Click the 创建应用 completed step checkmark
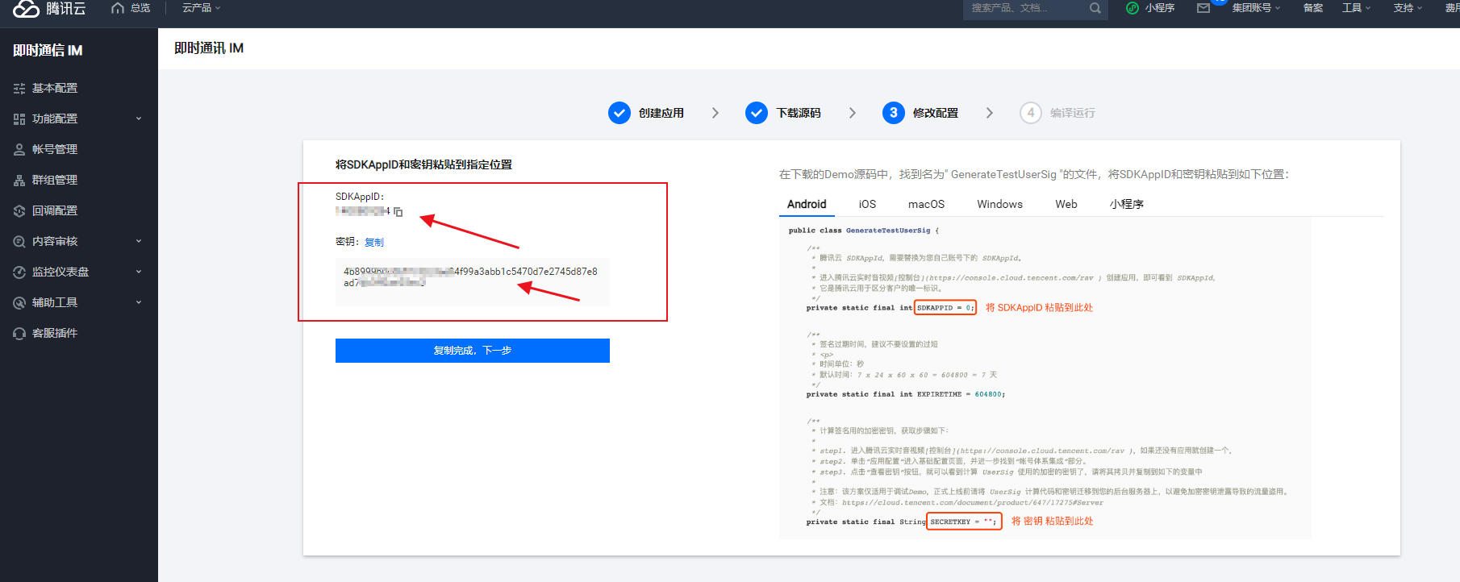1460x582 pixels. click(x=619, y=113)
